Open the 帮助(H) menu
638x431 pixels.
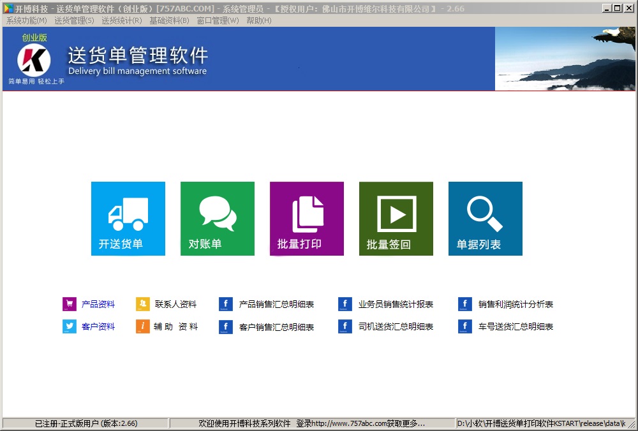(259, 21)
